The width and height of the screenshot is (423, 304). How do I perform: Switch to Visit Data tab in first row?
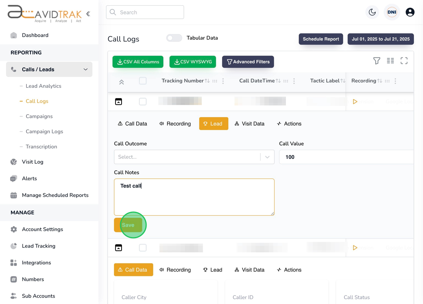click(249, 124)
